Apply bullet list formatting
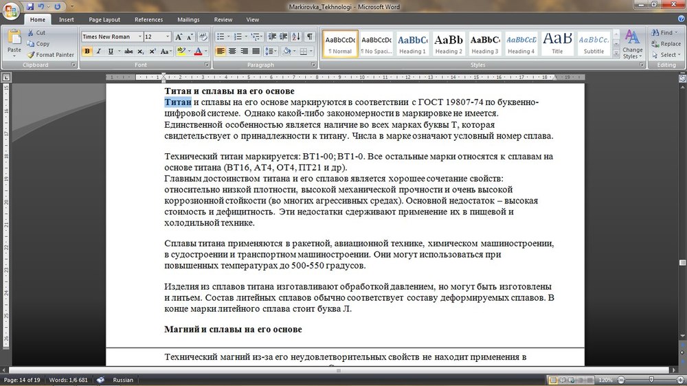 (221, 37)
